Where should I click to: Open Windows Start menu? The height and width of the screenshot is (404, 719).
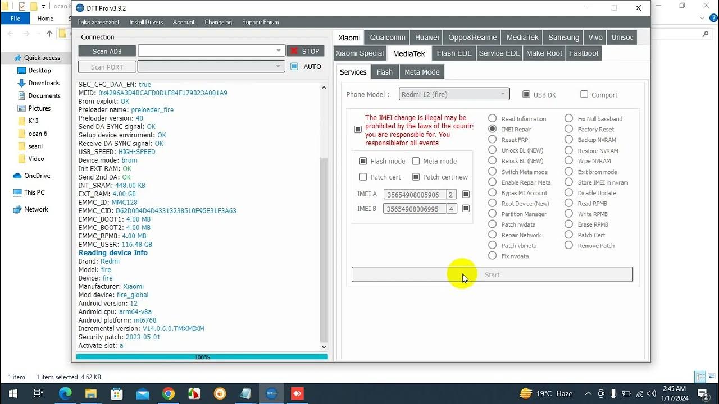(12, 393)
